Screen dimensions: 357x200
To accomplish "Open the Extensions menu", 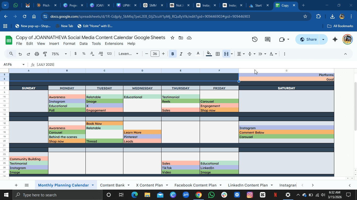I will [x=114, y=43].
